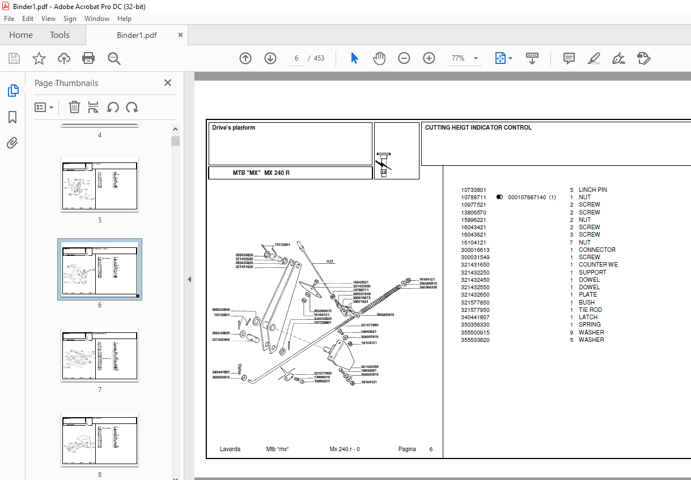Switch to the Tools tab
This screenshot has height=480, width=691.
tap(60, 35)
